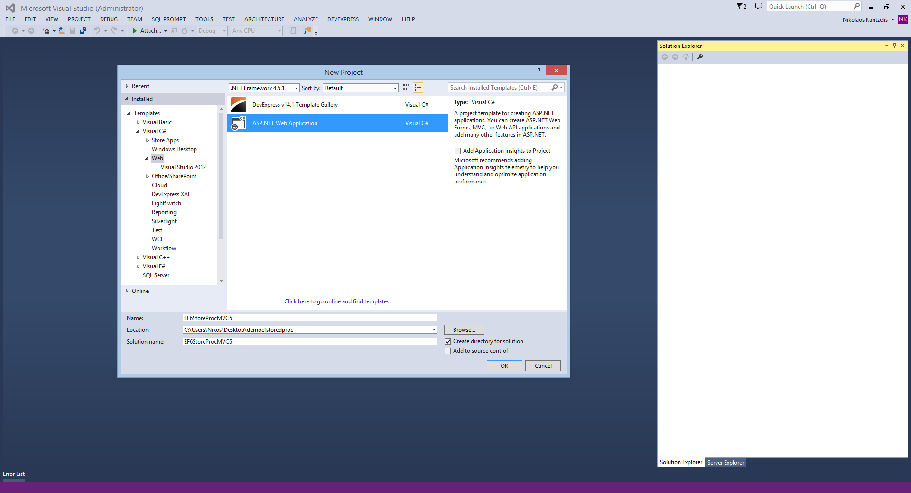Expand the Recent section
Viewport: 911px width, 493px height.
tap(127, 86)
